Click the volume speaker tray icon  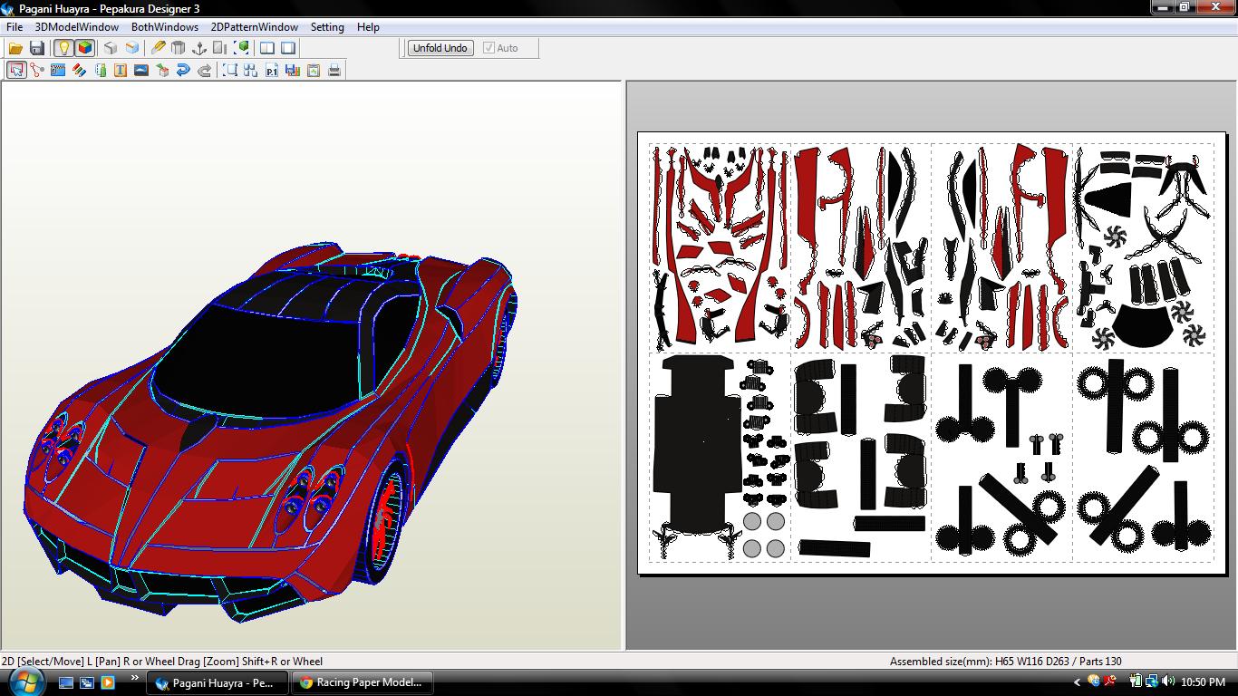click(x=1167, y=681)
